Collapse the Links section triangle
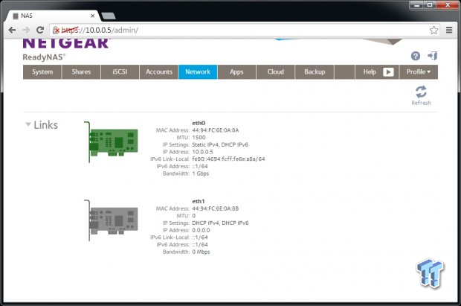 click(x=28, y=124)
